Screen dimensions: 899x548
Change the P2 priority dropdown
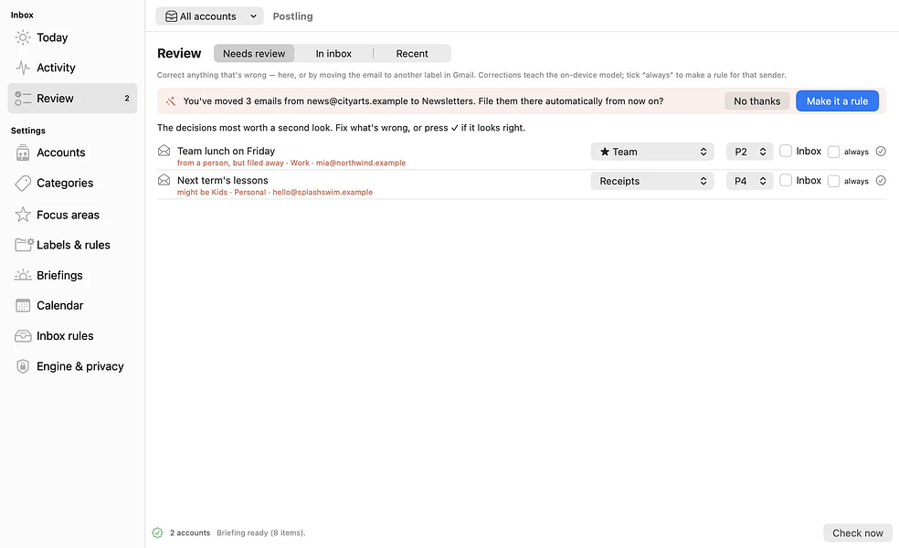[x=750, y=152]
